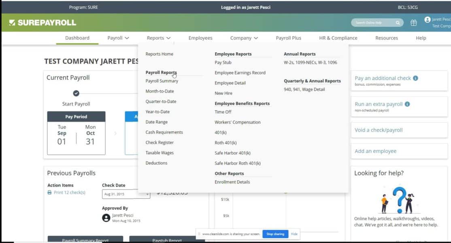Click the Jarett Pesci approver avatar icon
The width and height of the screenshot is (451, 243).
coord(106,218)
